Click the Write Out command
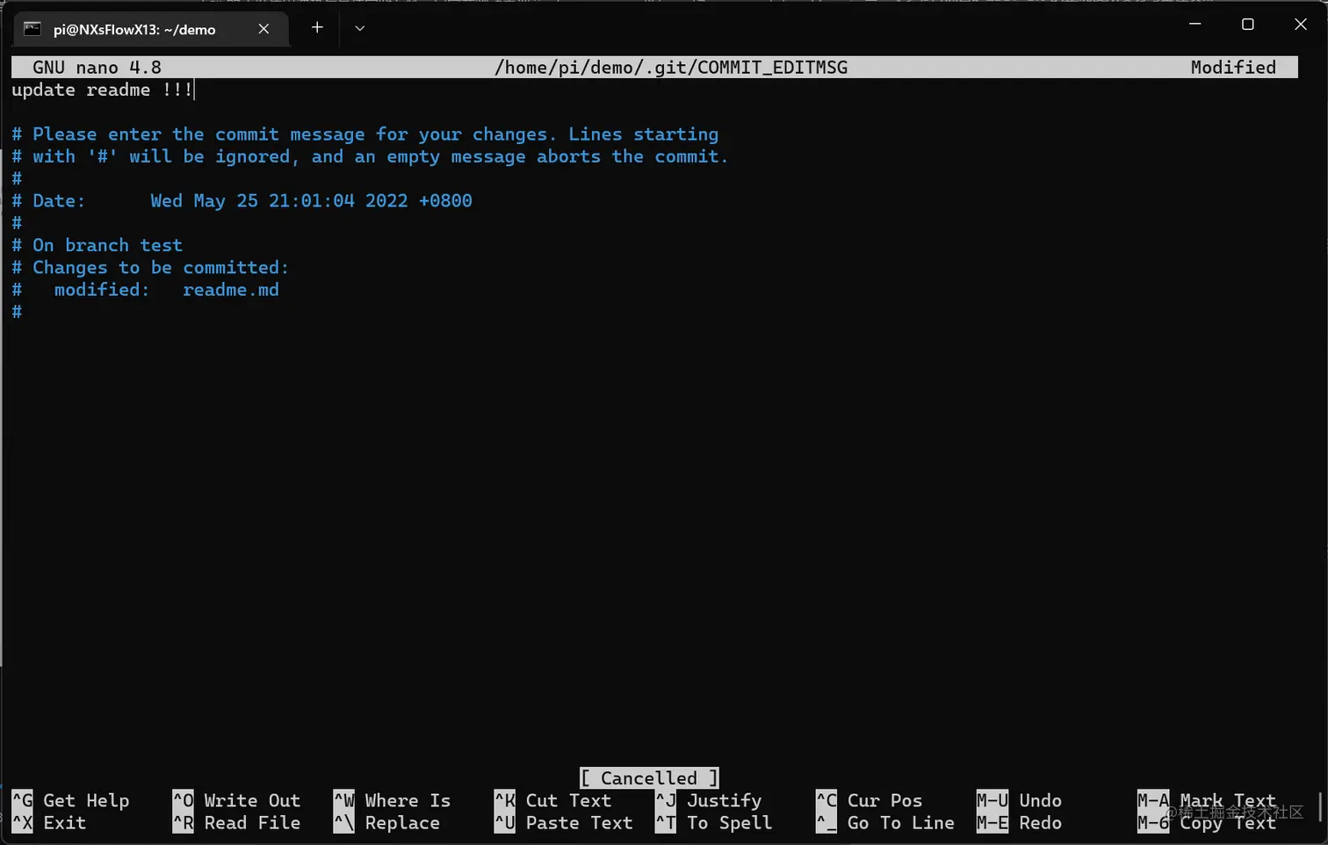 click(237, 800)
